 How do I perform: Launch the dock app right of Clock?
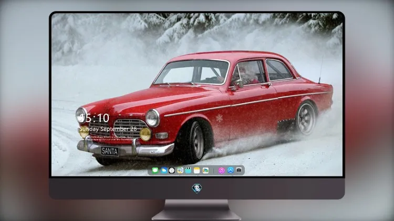180,170
